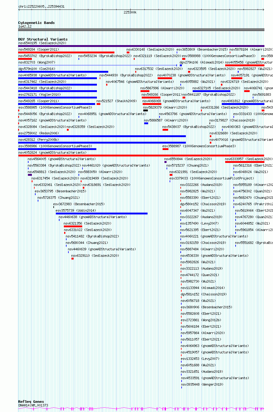Click the red bar beneath nsv549264
This screenshot has height=412, width=273.
pos(66,52)
